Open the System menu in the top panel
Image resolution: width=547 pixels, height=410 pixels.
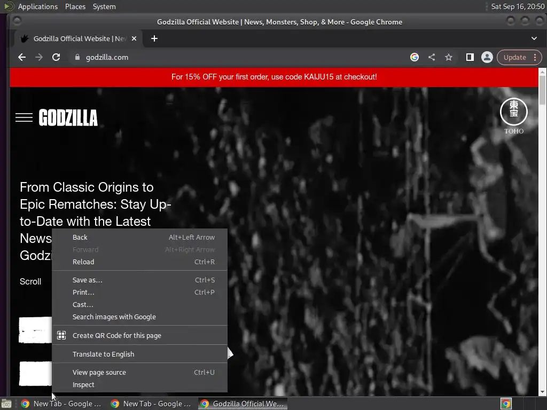tap(104, 6)
